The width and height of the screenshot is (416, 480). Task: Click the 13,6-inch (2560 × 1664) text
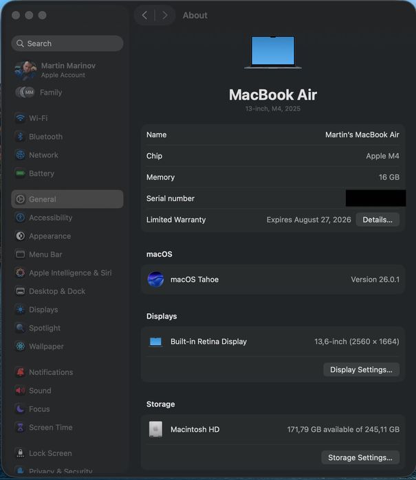(357, 342)
